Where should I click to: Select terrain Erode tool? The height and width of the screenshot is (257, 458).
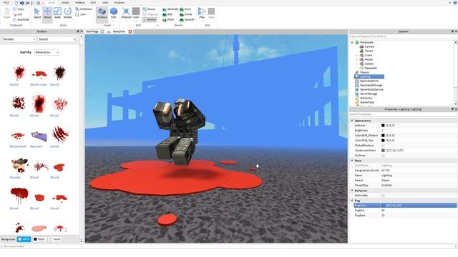(x=186, y=14)
